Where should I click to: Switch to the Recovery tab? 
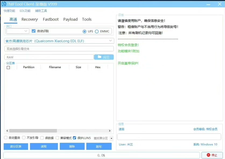30,19
